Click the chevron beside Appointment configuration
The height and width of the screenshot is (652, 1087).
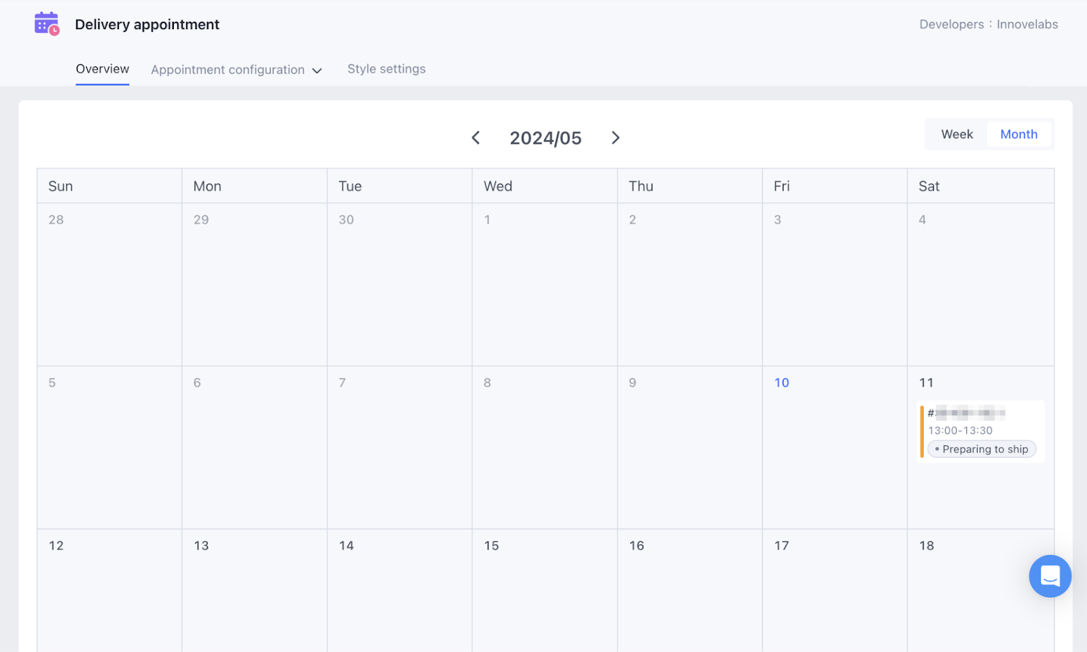click(317, 71)
